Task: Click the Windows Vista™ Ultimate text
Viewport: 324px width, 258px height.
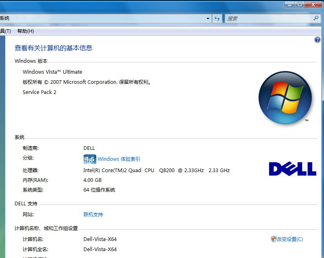Action: point(53,72)
